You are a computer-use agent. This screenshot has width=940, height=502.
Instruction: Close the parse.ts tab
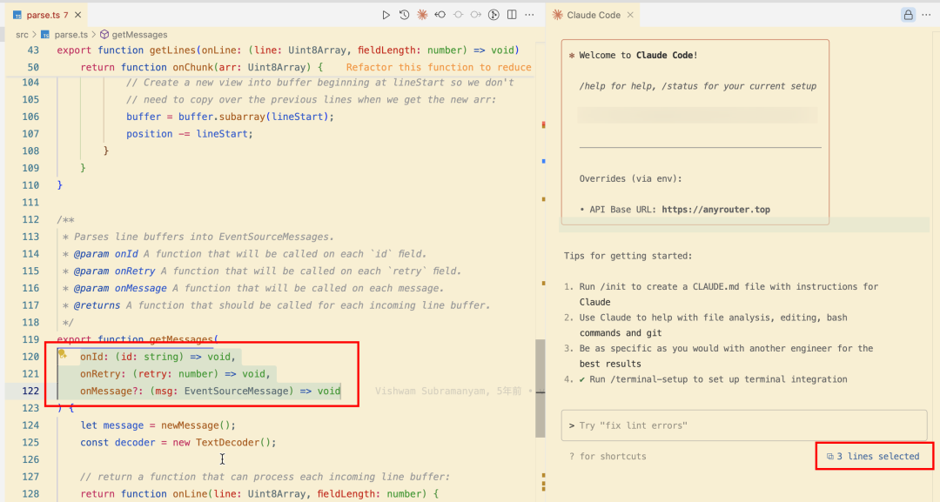pyautogui.click(x=78, y=15)
